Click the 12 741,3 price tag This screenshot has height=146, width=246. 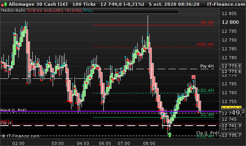pyautogui.click(x=231, y=126)
